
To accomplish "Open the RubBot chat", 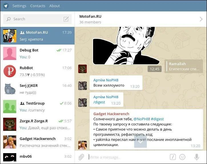I will tap(37, 71).
